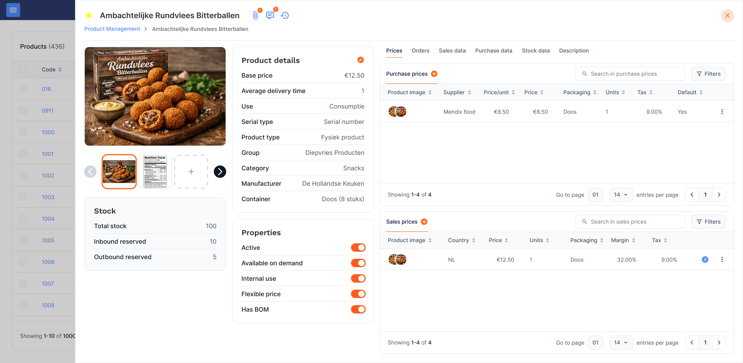This screenshot has width=743, height=363.
Task: Show next product image with right arrow
Action: (x=220, y=171)
